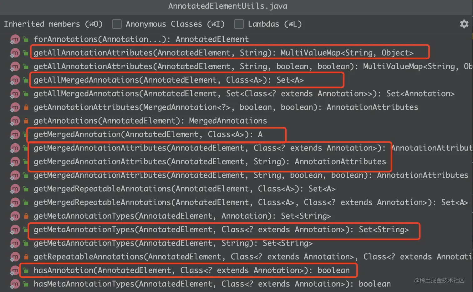Enable the Anonymous Classes checkbox
The image size is (473, 292).
(117, 24)
